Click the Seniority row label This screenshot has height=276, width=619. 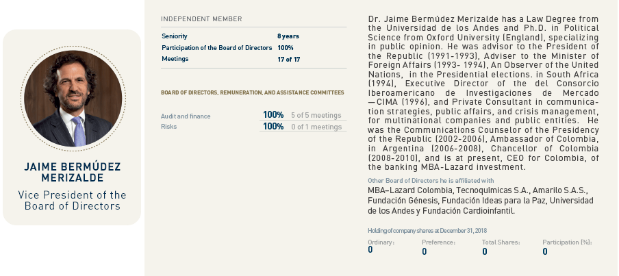(x=174, y=36)
